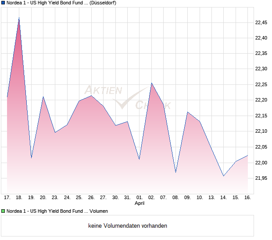Click the 22,45 price axis label

click(x=261, y=22)
